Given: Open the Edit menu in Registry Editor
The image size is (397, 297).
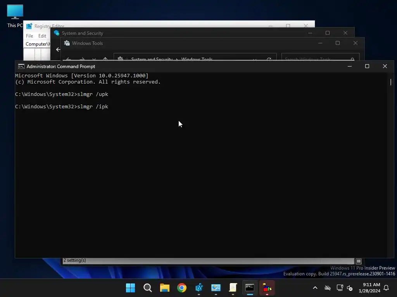Looking at the screenshot, I should pos(42,36).
